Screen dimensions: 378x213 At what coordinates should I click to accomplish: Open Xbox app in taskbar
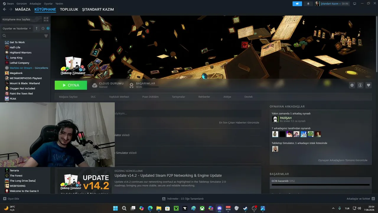point(202,208)
